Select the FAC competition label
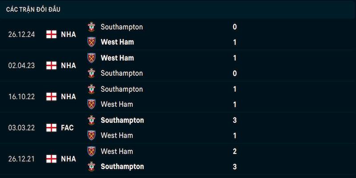 tap(67, 128)
